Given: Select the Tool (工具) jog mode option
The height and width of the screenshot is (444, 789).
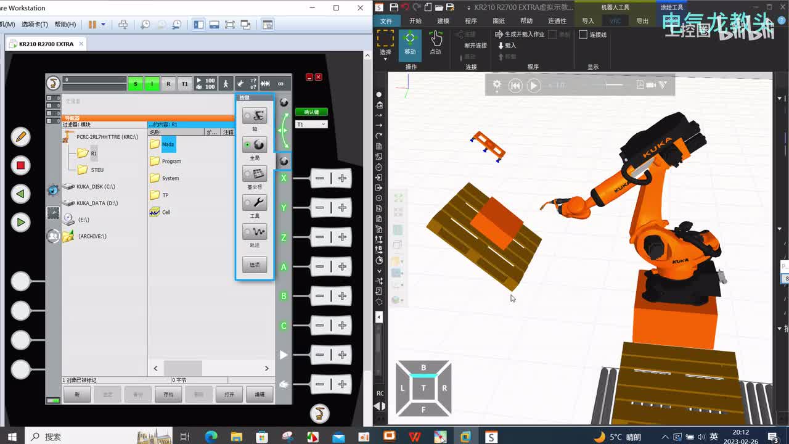Looking at the screenshot, I should pos(255,203).
